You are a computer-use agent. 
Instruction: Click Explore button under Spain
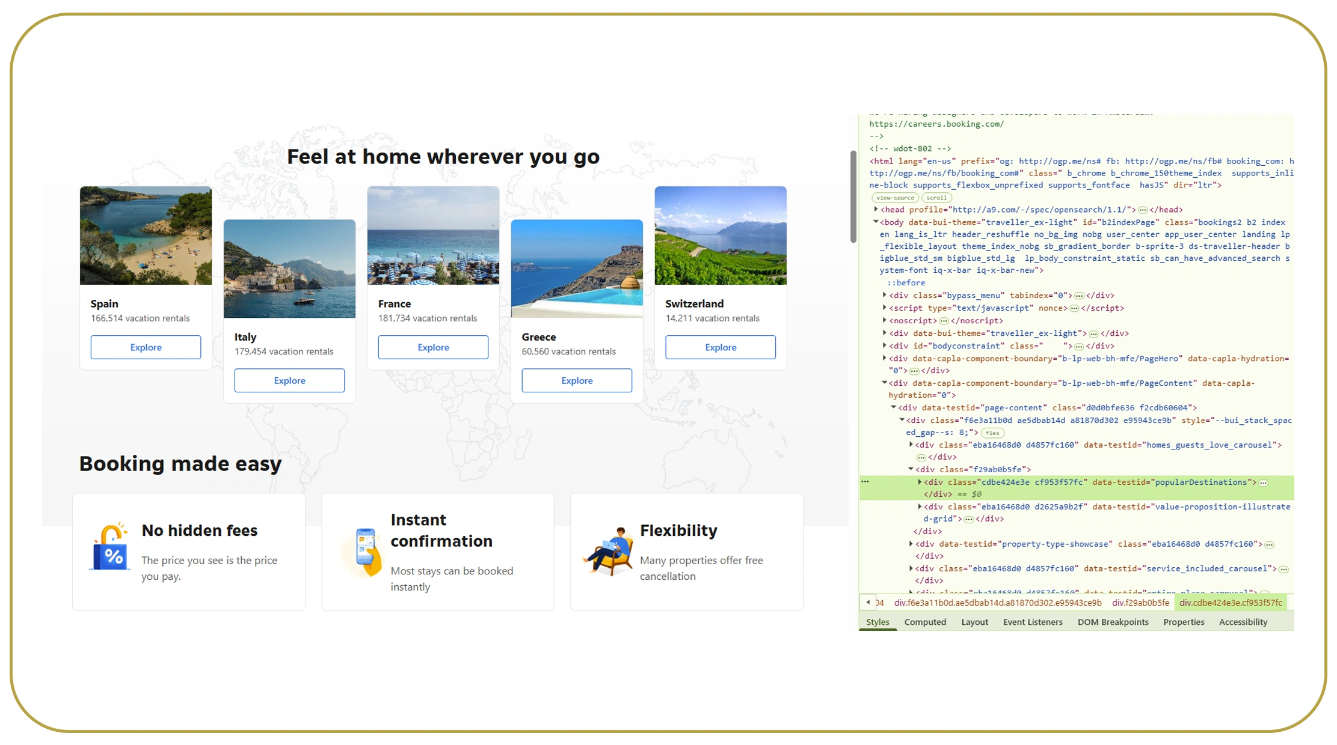pyautogui.click(x=146, y=347)
